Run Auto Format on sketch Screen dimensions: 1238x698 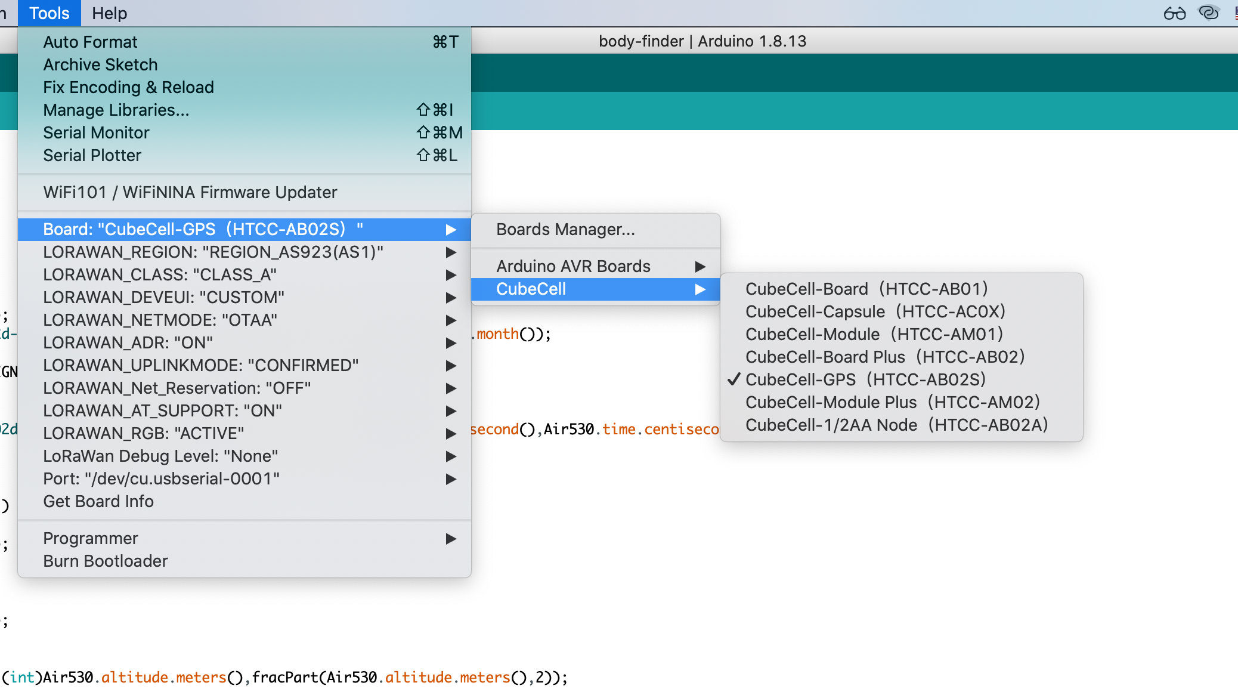coord(90,42)
